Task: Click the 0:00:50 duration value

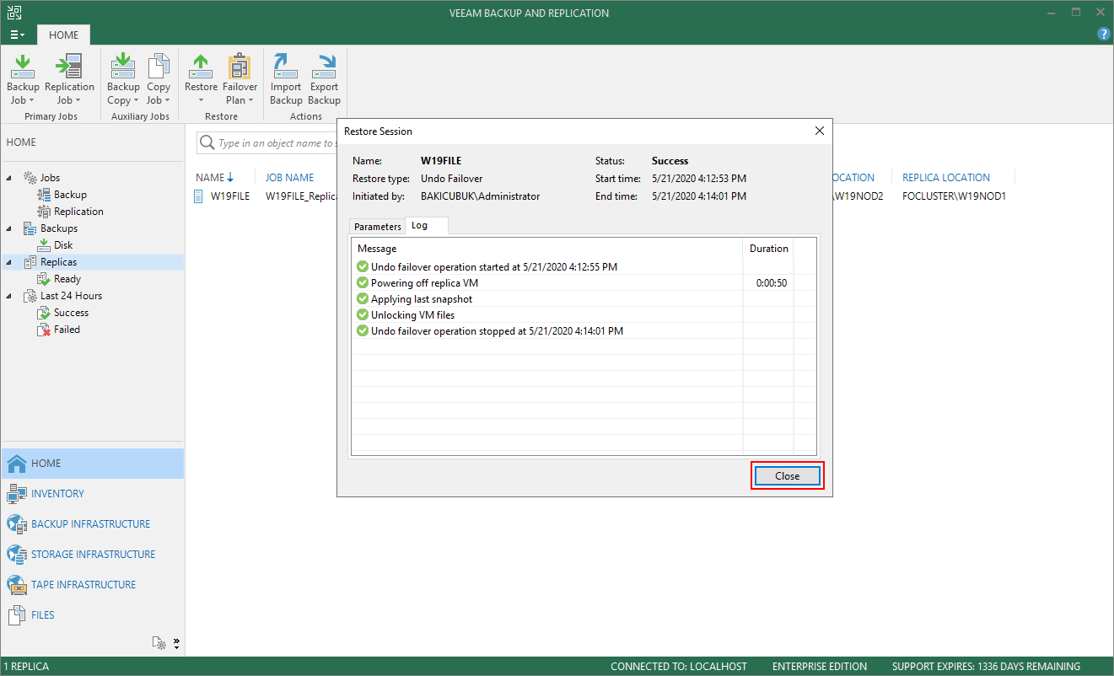Action: coord(771,283)
